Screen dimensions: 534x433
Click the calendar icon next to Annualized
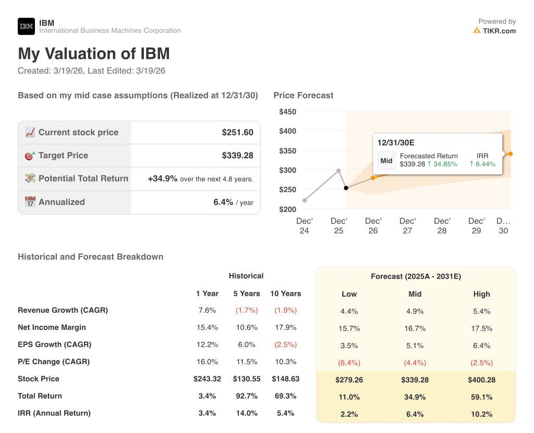coord(30,202)
